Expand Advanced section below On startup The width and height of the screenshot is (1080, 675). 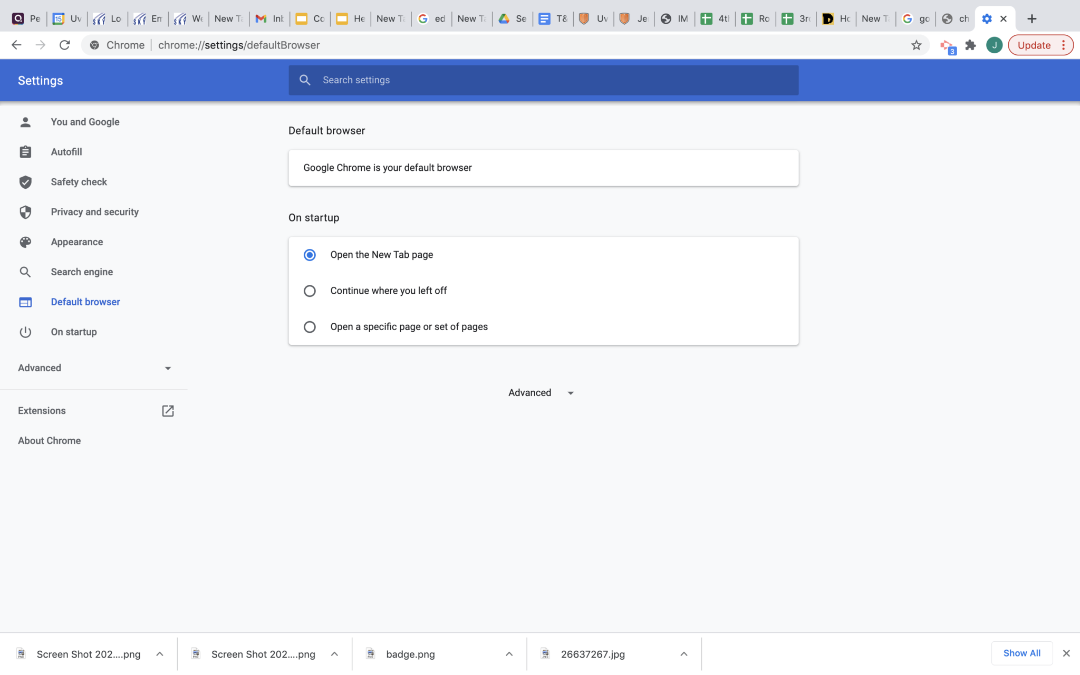tap(541, 393)
